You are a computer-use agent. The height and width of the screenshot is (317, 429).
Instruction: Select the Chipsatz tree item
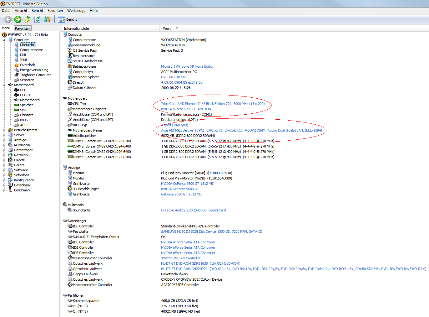[x=27, y=115]
